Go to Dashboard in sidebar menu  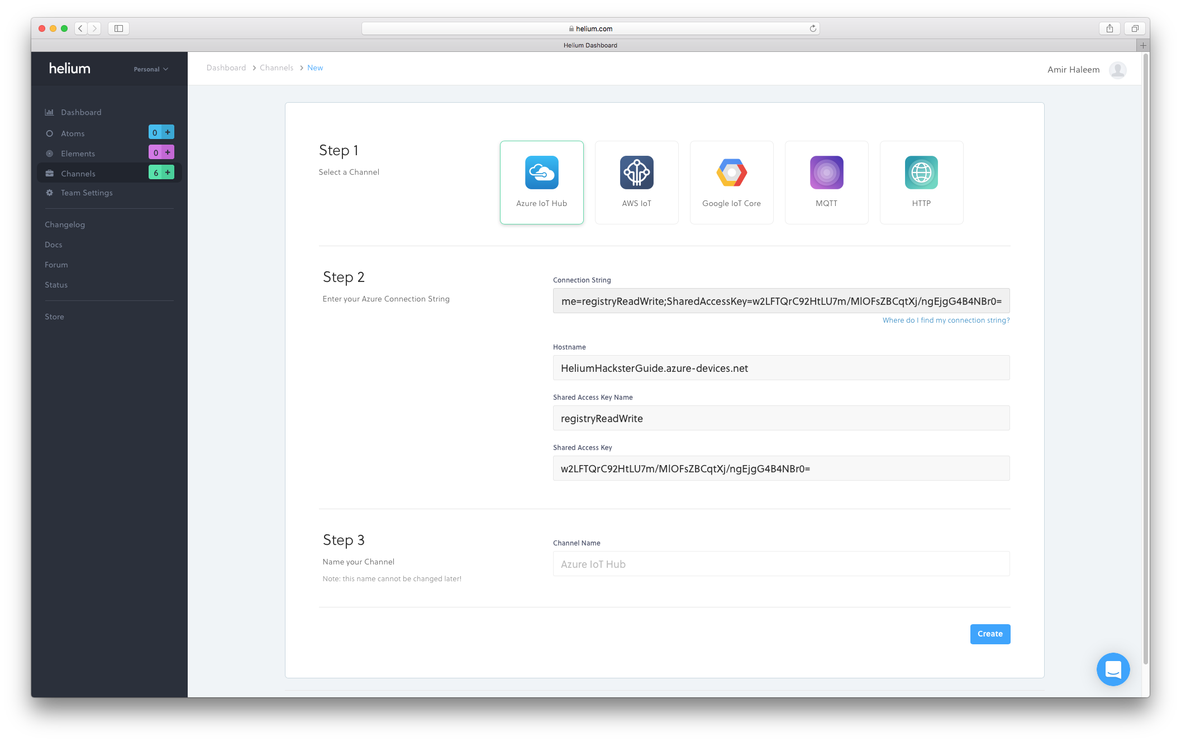tap(81, 112)
